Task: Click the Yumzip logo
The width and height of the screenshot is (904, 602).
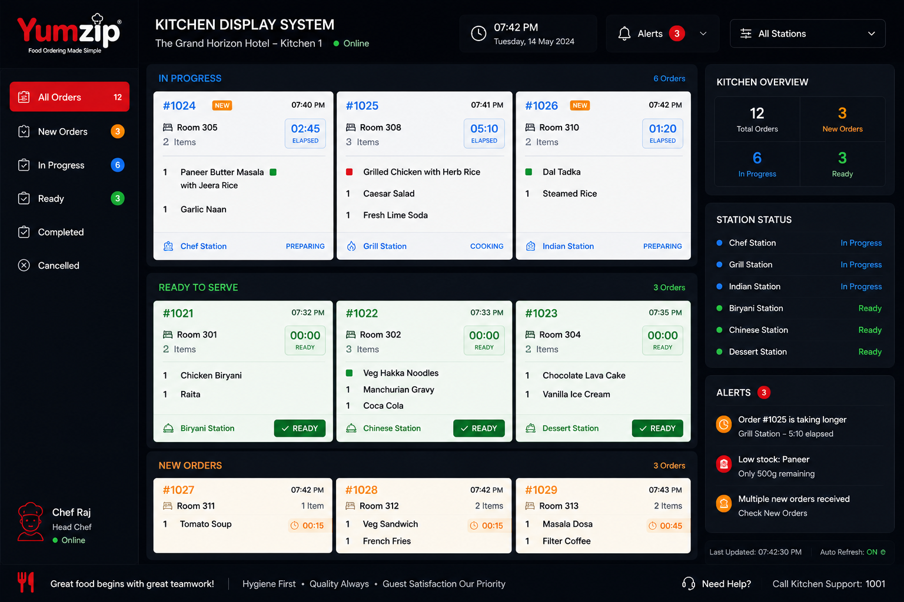Action: coord(69,34)
